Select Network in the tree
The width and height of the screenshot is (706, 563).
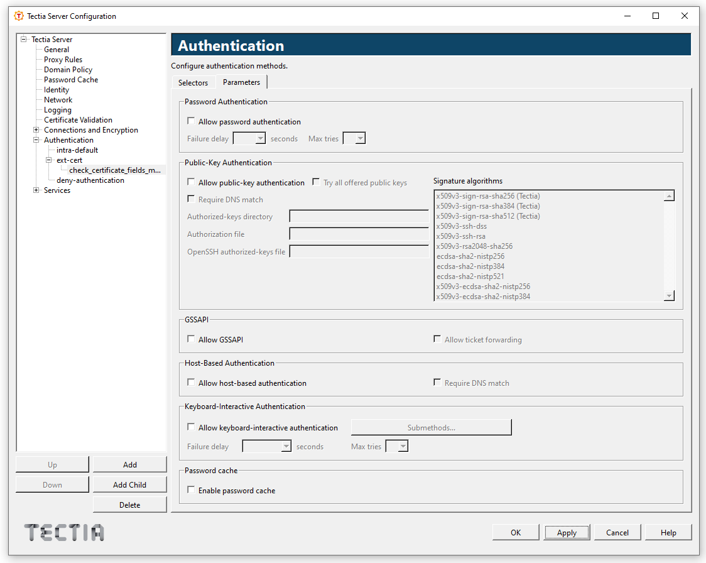pos(58,99)
